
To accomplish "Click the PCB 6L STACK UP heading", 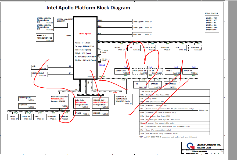I will [212, 13].
